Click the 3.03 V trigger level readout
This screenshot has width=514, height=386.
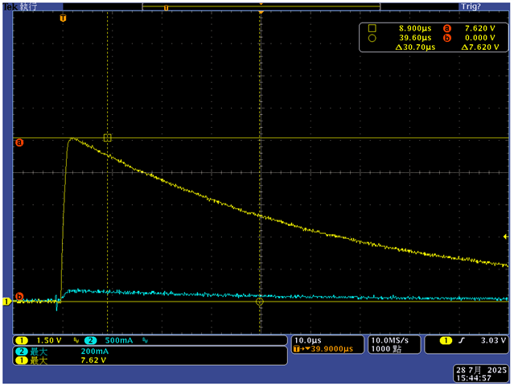[493, 340]
